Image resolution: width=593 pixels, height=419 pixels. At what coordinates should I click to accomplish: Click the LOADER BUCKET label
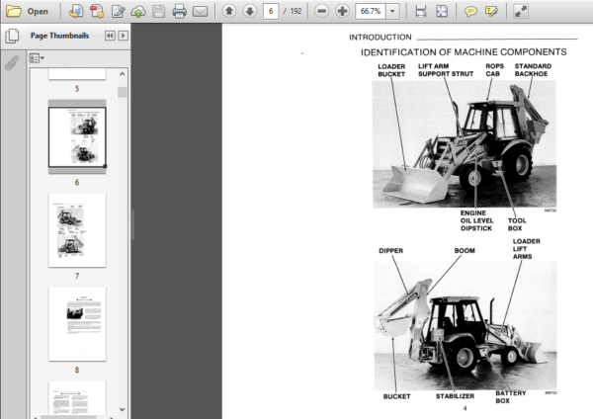click(391, 70)
